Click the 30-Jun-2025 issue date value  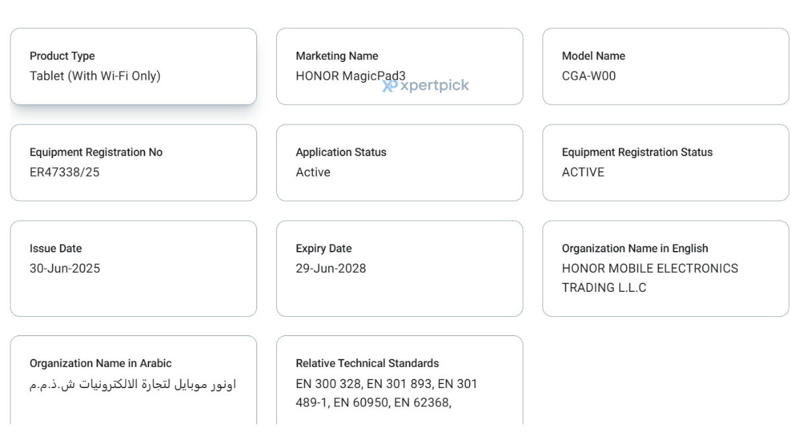click(x=65, y=268)
